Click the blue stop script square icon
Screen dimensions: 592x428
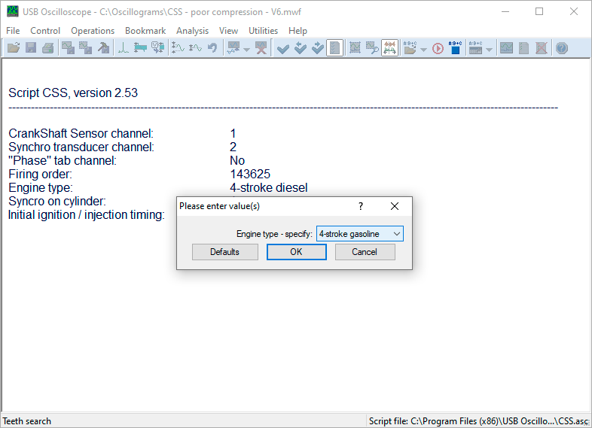click(456, 48)
